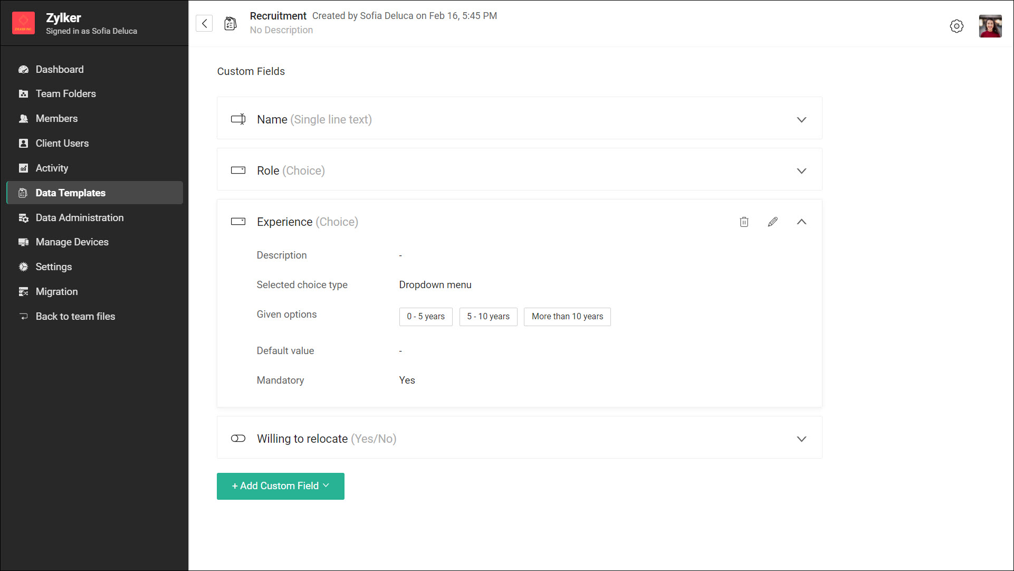Click the Manage Devices sidebar icon

[x=23, y=242]
